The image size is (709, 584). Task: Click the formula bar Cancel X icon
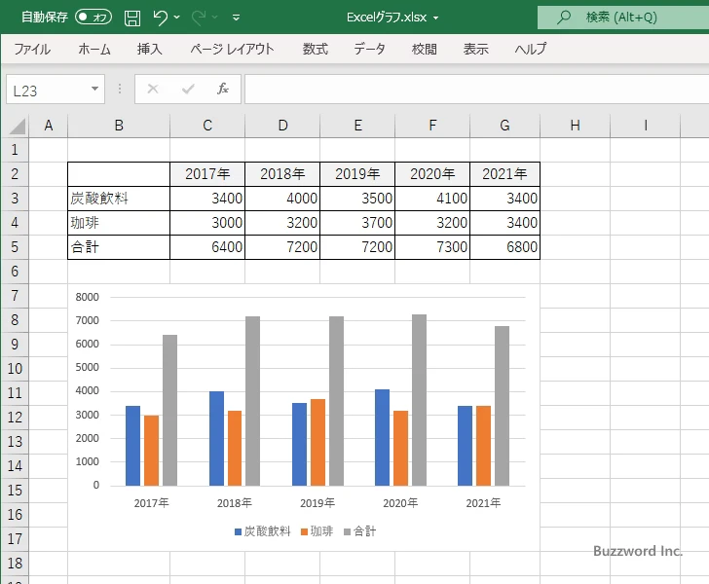pyautogui.click(x=153, y=89)
